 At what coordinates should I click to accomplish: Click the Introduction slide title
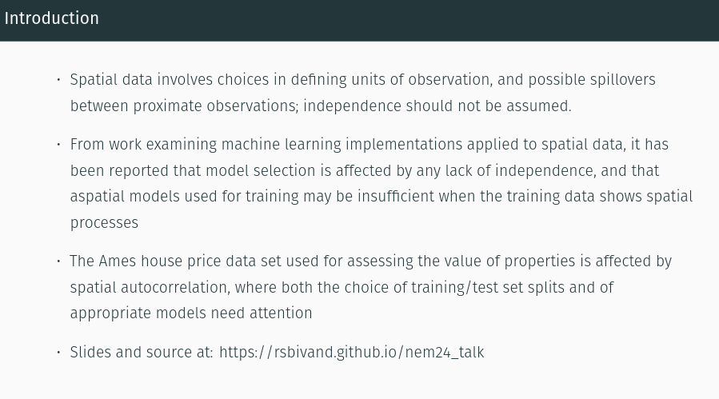tap(51, 18)
